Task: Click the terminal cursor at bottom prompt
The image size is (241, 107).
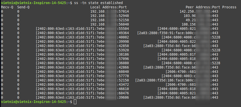Action: [x=75, y=102]
